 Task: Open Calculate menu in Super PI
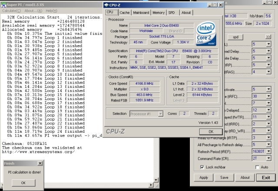(x=12, y=11)
